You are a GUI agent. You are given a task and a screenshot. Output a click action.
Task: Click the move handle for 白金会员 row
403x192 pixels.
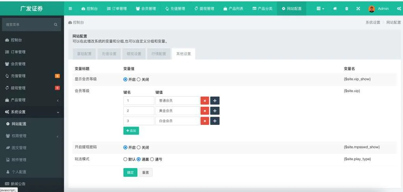[215, 121]
